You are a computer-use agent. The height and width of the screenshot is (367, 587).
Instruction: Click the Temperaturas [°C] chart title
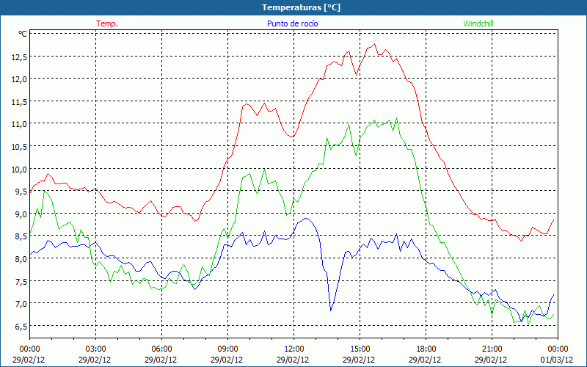pos(301,7)
